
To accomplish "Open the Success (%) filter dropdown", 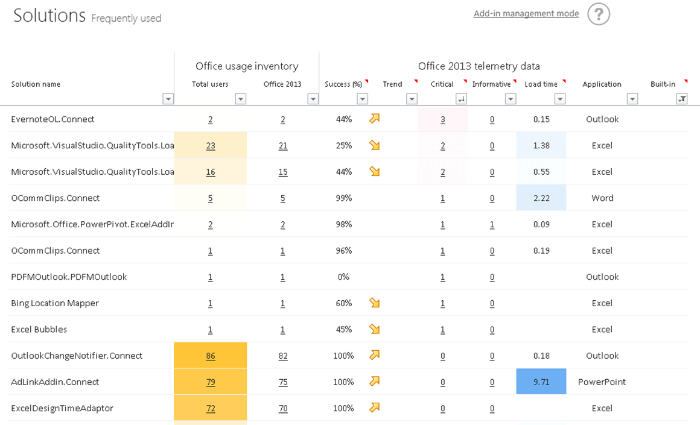I will point(363,98).
